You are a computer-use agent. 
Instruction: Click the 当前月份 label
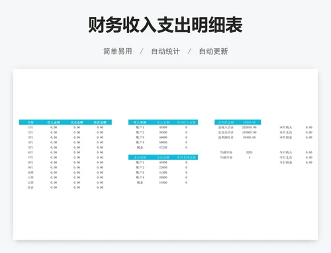[226, 157]
